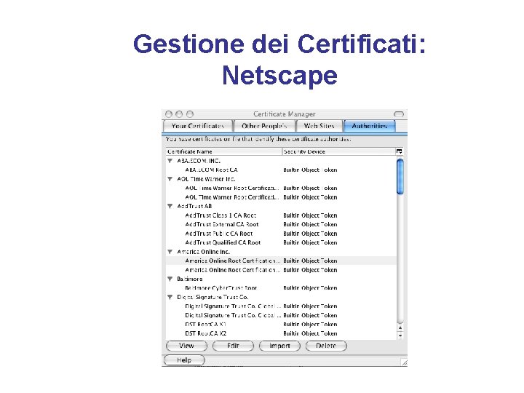The height and width of the screenshot is (393, 524).
Task: Select AddTrust Qualified CA Root
Action: click(223, 242)
